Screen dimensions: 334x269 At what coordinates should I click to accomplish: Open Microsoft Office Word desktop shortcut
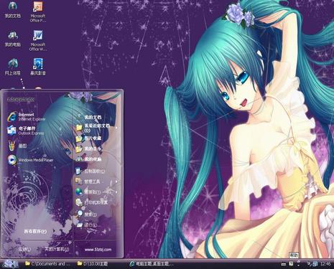click(38, 40)
